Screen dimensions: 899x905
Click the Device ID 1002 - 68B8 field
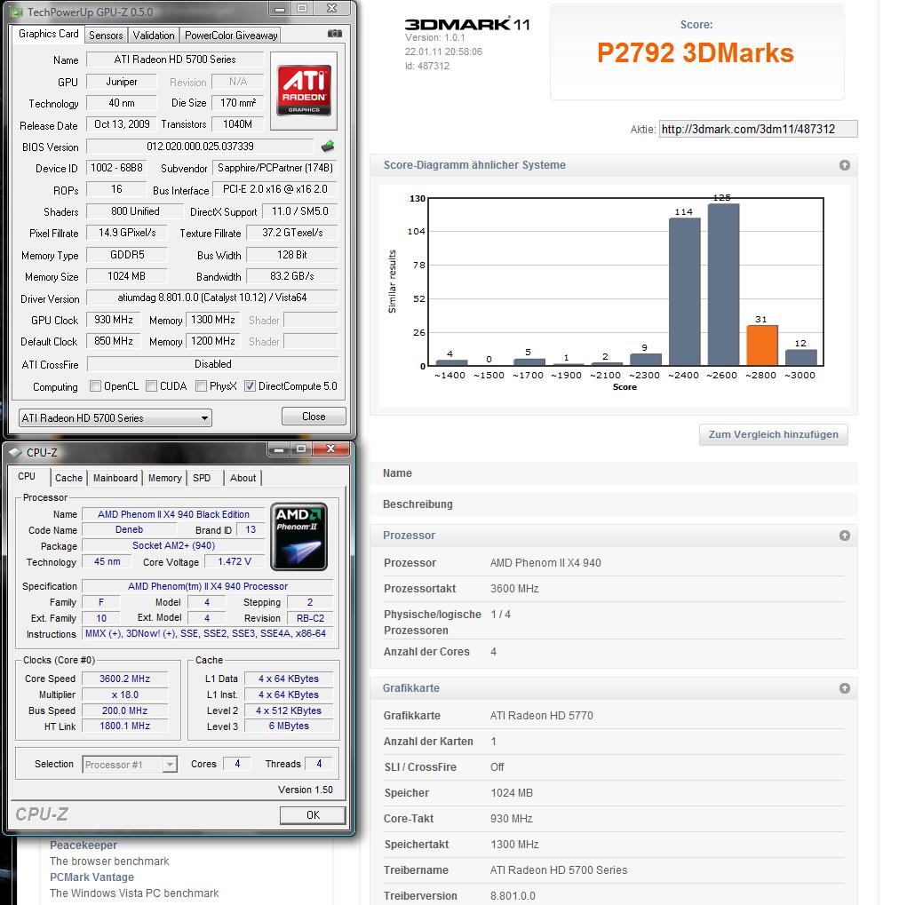pyautogui.click(x=116, y=168)
